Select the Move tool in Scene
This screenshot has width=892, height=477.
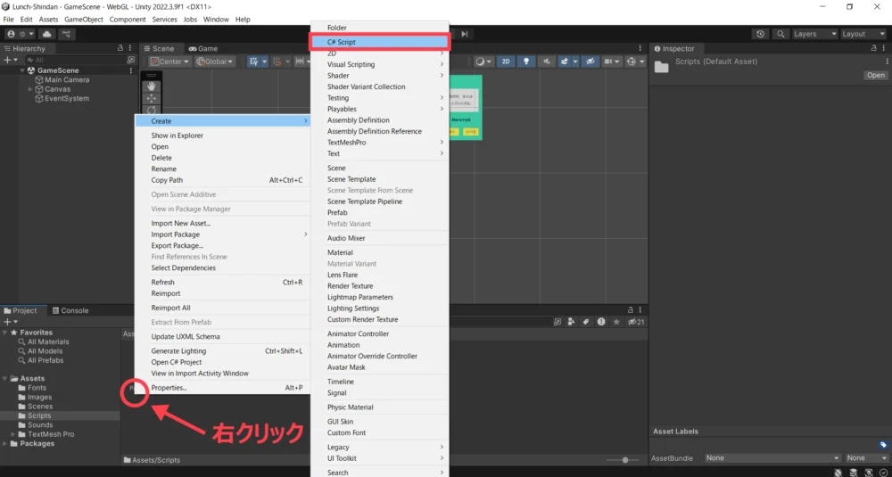pos(152,98)
